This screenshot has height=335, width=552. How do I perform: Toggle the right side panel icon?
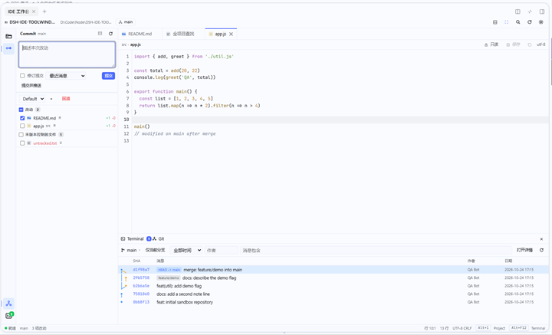point(542,11)
